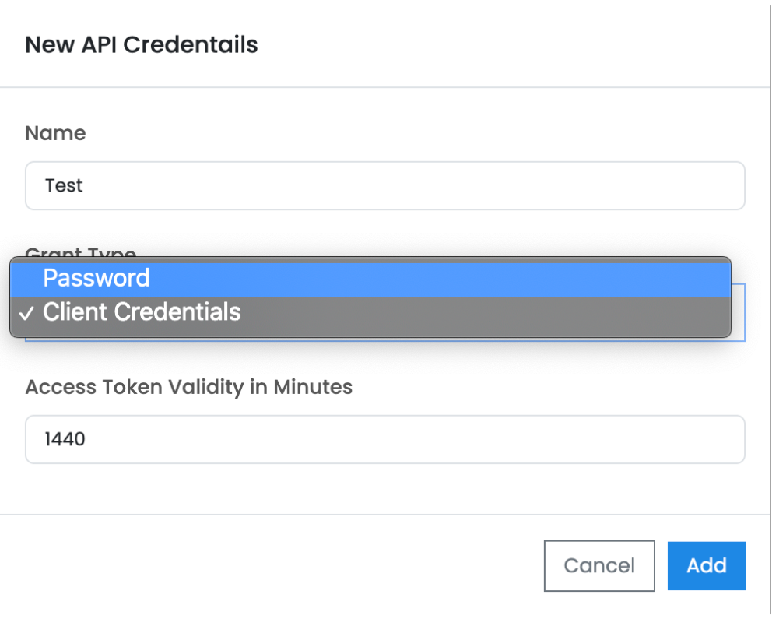Click the Access Token Validity input field

click(x=384, y=439)
